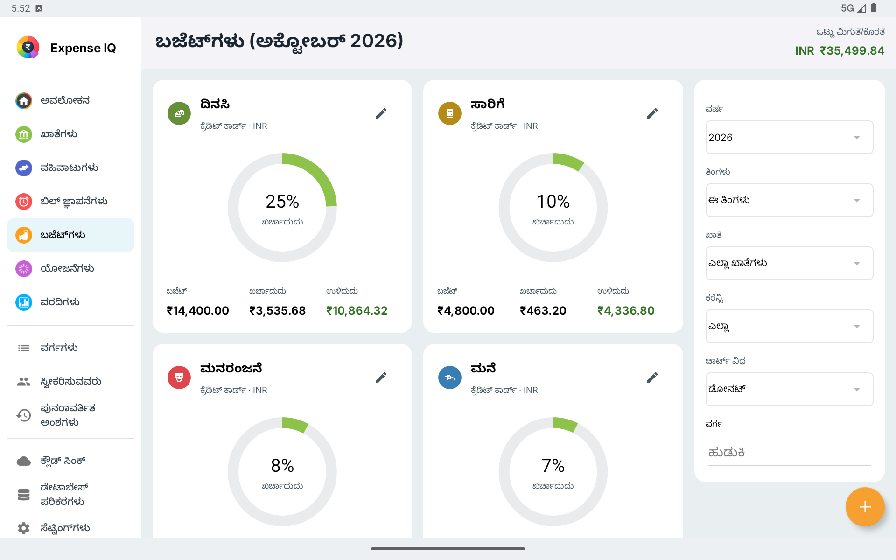Viewport: 896px width, 560px height.
Task: Open the ಕರೆನ್ಸಿ dropdown
Action: (x=789, y=326)
